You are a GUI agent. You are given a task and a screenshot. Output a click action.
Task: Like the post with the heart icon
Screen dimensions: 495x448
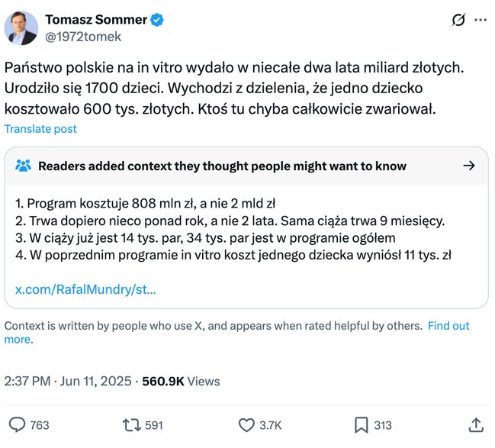(246, 425)
